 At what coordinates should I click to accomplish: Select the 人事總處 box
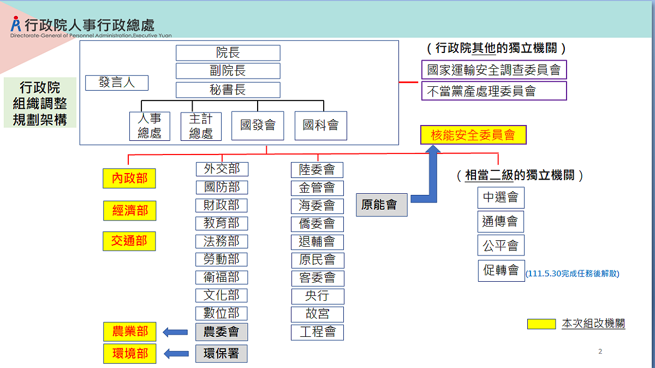click(150, 126)
